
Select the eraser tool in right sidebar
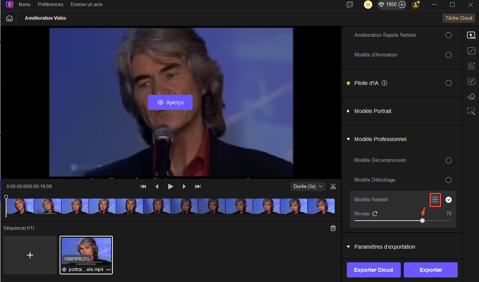(471, 96)
